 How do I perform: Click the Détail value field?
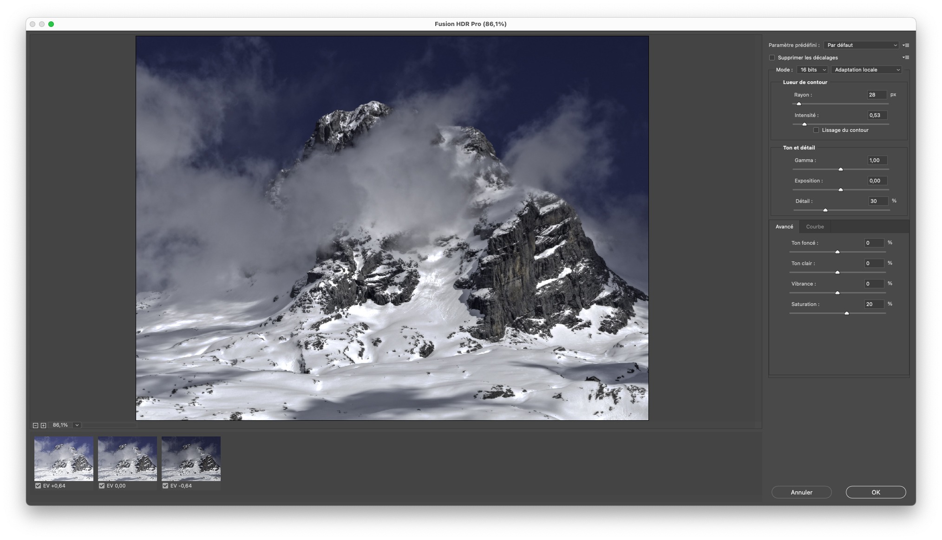tap(878, 201)
